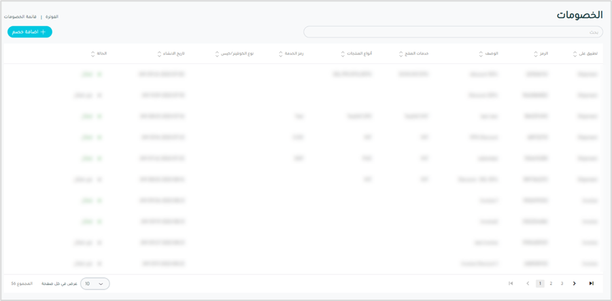The width and height of the screenshot is (612, 301).
Task: Sort by 'نوع الكوانتيتر/كيس' column arrows
Action: [x=218, y=54]
